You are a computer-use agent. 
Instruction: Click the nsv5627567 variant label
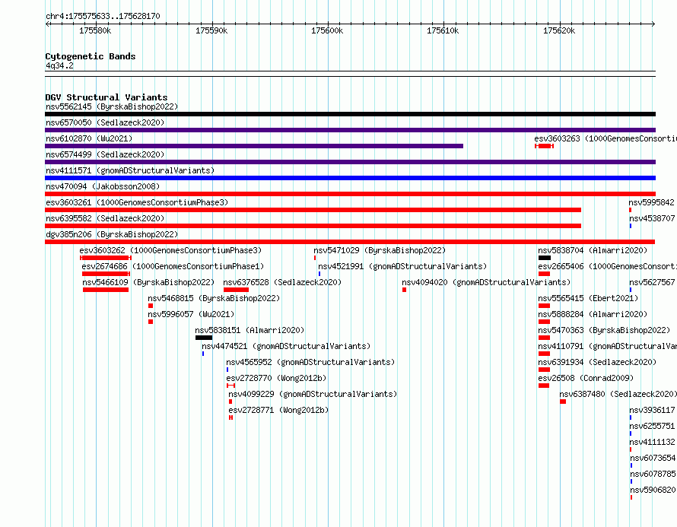(653, 282)
